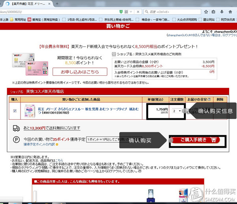Screen dimensions: 237x204
Task: Click the Merries diaper product thumbnail
Action: [30, 111]
